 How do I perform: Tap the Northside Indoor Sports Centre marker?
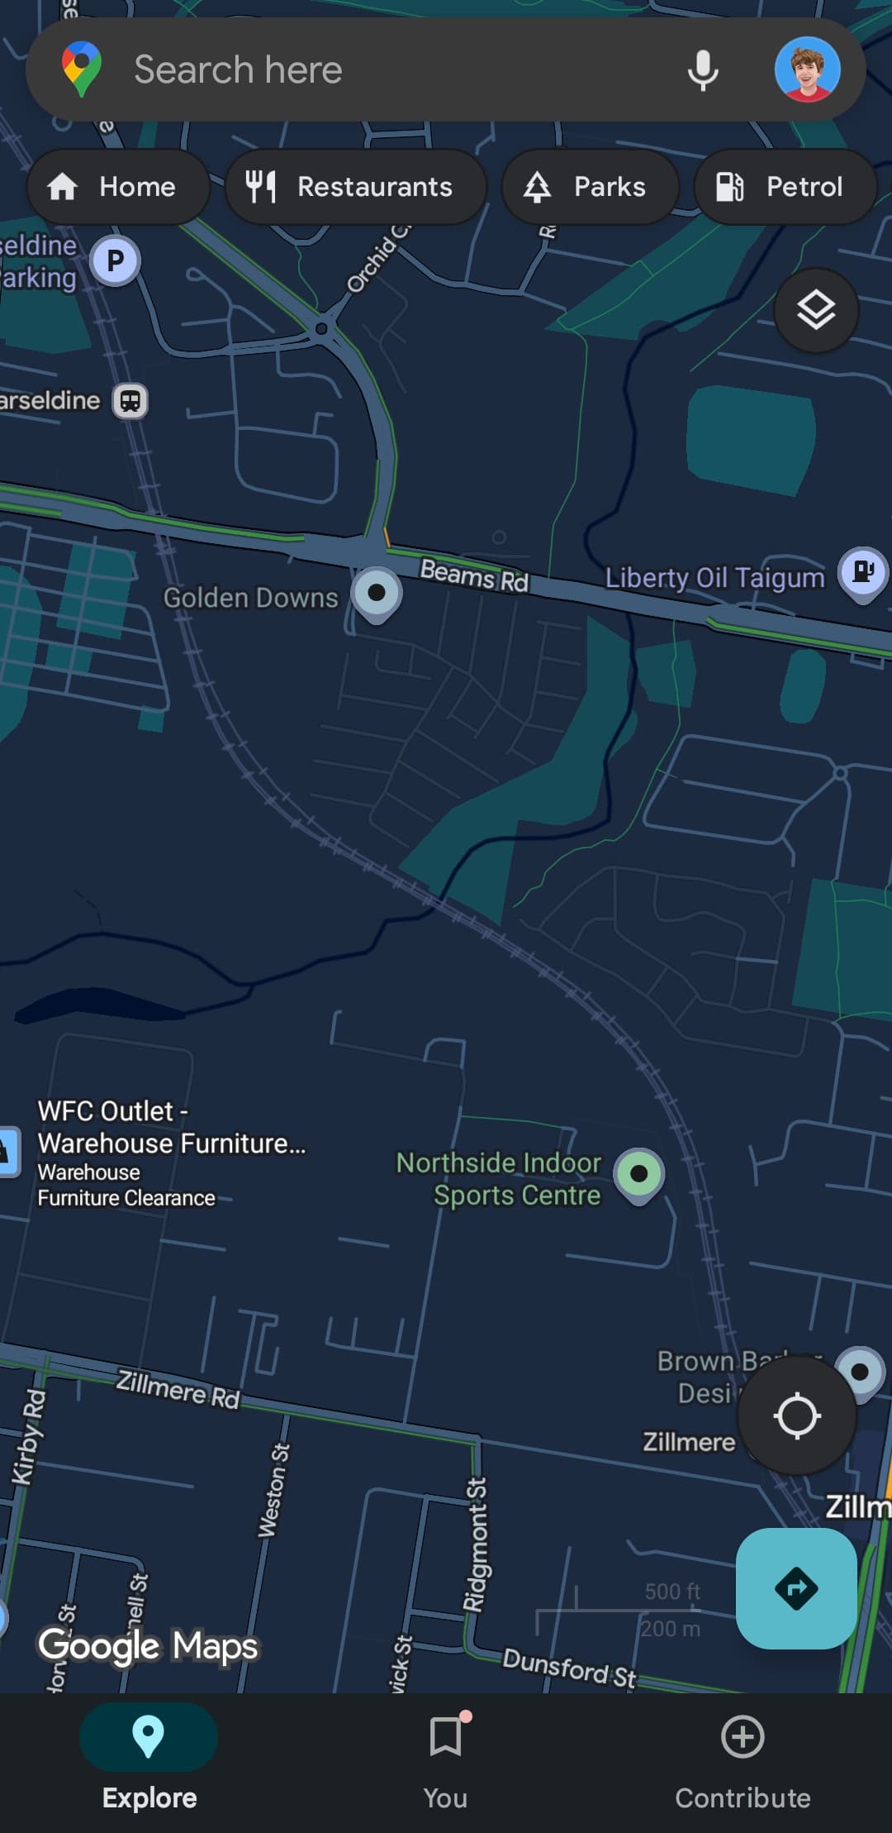(x=639, y=1174)
